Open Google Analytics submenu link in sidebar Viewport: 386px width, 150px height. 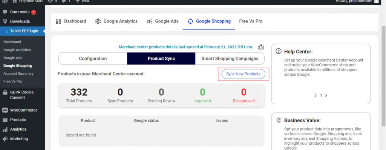[17, 50]
